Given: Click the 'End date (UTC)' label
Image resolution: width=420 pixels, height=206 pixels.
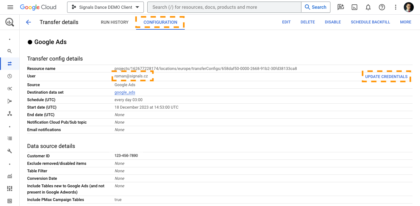Looking at the screenshot, I should click(41, 115).
